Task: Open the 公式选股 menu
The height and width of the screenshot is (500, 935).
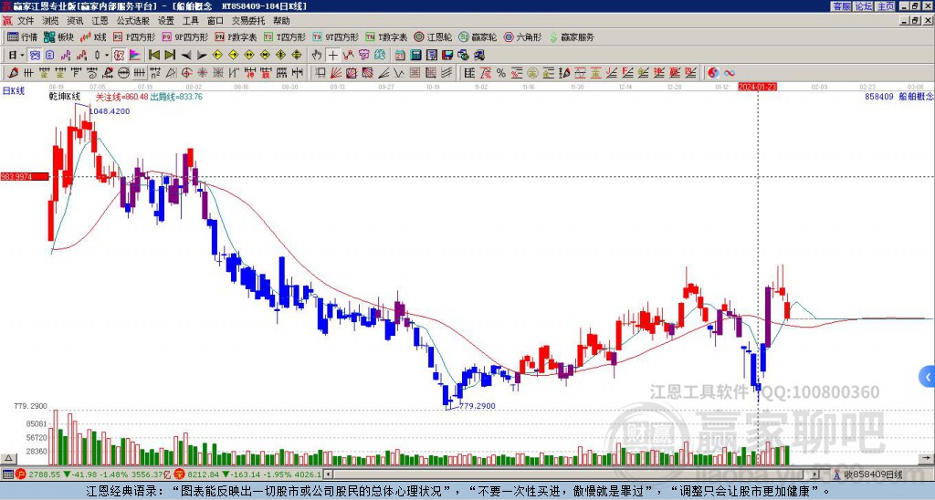Action: tap(133, 21)
